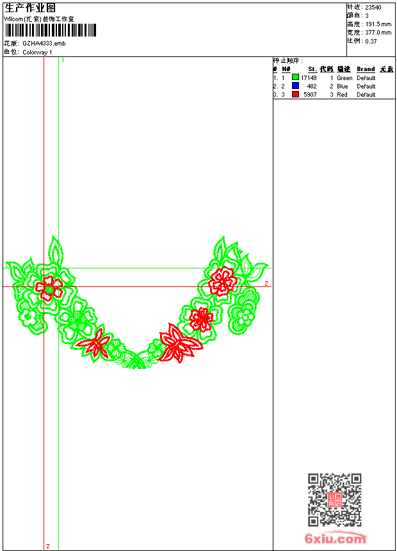Click the 'Blue' description text
This screenshot has width=397, height=551.
click(342, 86)
